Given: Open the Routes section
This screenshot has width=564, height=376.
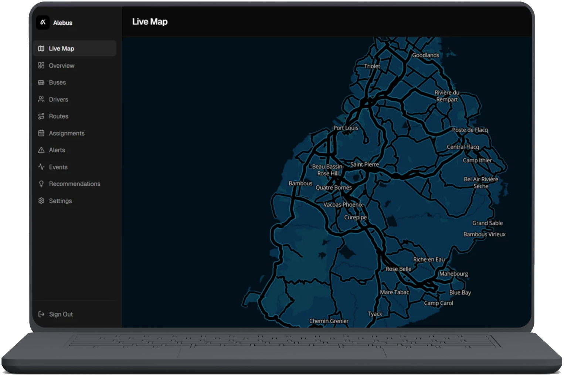Looking at the screenshot, I should (x=75, y=116).
